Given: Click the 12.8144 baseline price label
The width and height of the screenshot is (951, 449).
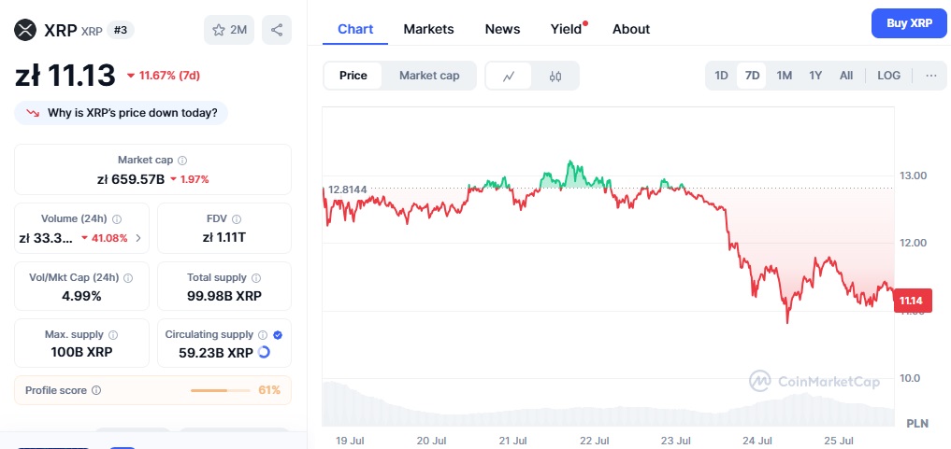Looking at the screenshot, I should click(348, 189).
